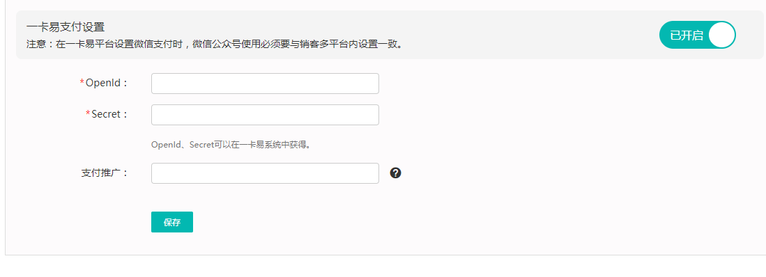Screen dimensions: 766x277
Task: Click the red asterisk beside Secret
Action: point(88,113)
